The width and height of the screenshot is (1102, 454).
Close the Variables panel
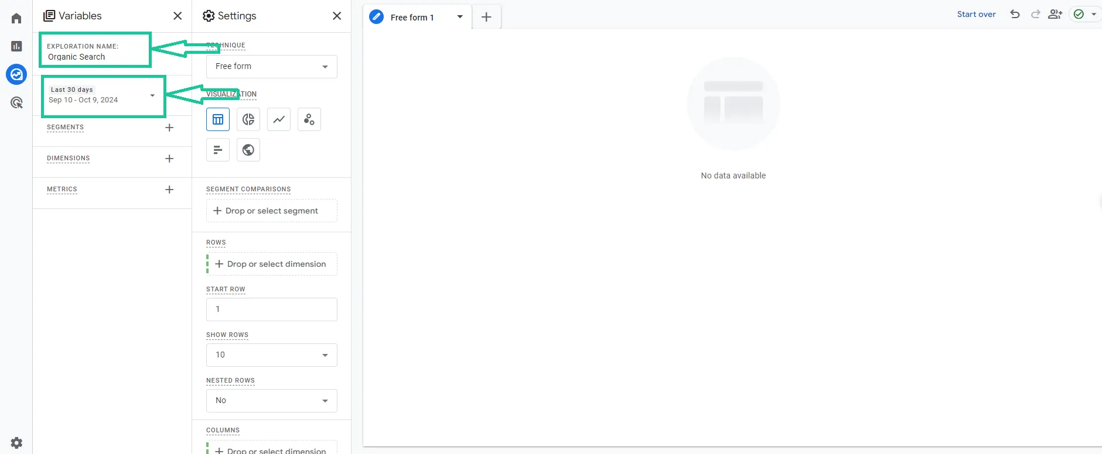pyautogui.click(x=178, y=16)
